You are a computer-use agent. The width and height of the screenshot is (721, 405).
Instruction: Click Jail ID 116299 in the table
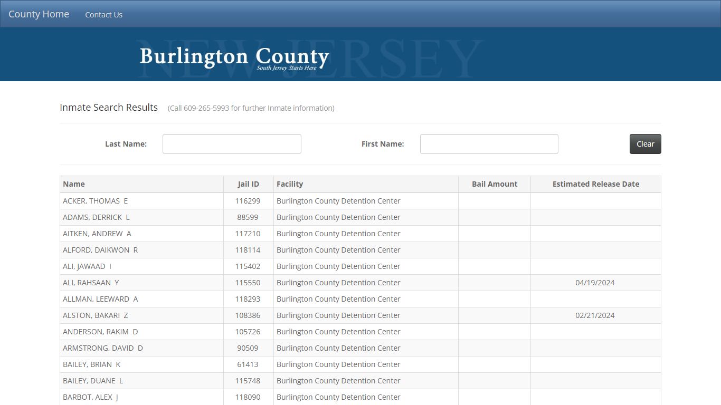[x=248, y=201]
